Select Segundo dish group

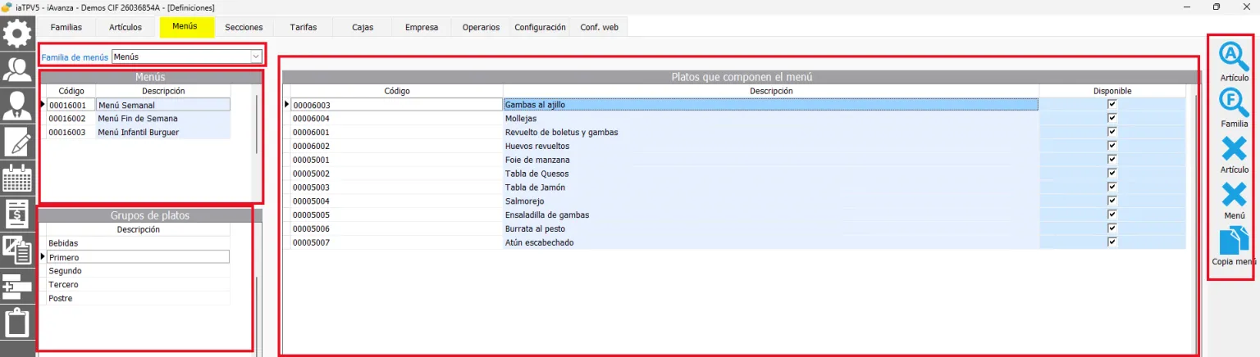138,270
